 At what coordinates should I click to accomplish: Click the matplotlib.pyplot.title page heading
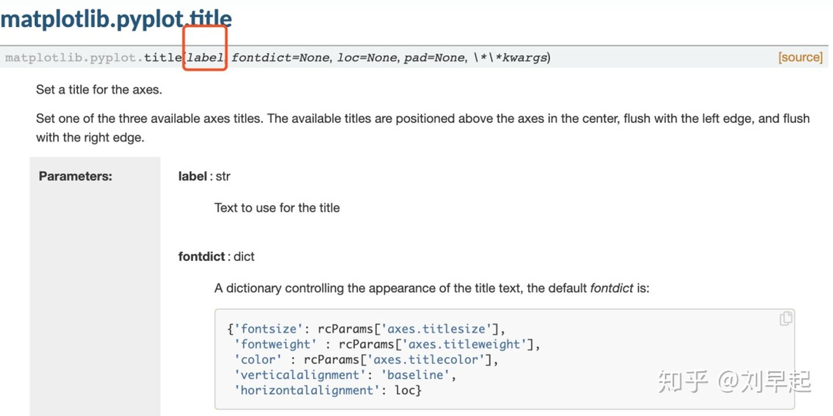(x=116, y=19)
